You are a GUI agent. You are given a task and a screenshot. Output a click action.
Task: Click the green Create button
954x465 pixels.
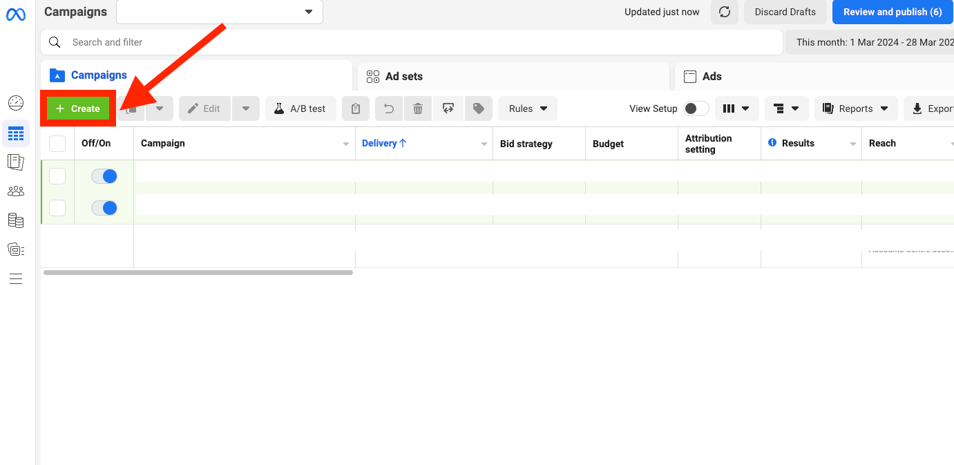tap(78, 108)
